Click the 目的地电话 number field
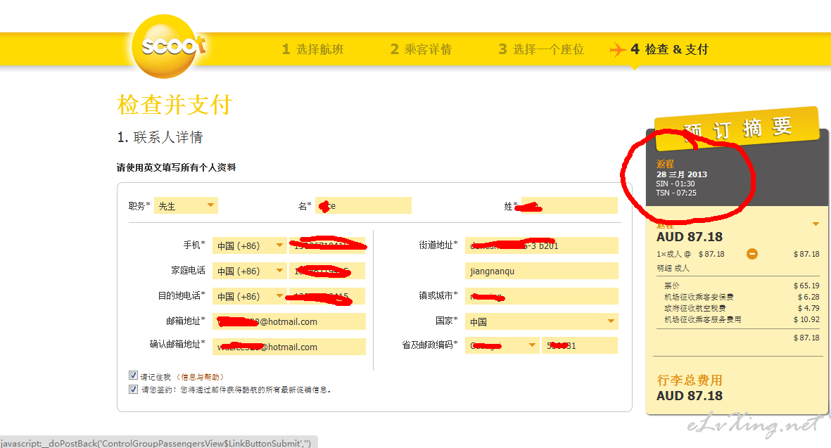 coord(327,296)
